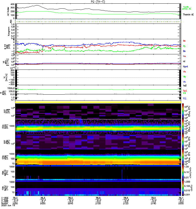Click the '2020' time tick label below 38.3
The height and width of the screenshot is (209, 196).
click(43, 204)
